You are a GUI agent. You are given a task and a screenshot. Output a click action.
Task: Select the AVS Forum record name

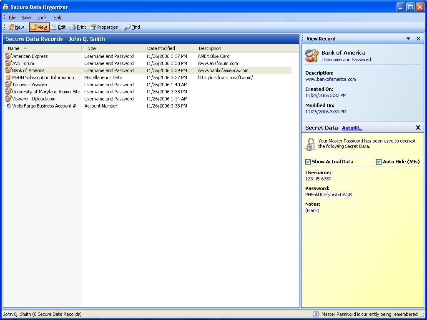(x=23, y=63)
